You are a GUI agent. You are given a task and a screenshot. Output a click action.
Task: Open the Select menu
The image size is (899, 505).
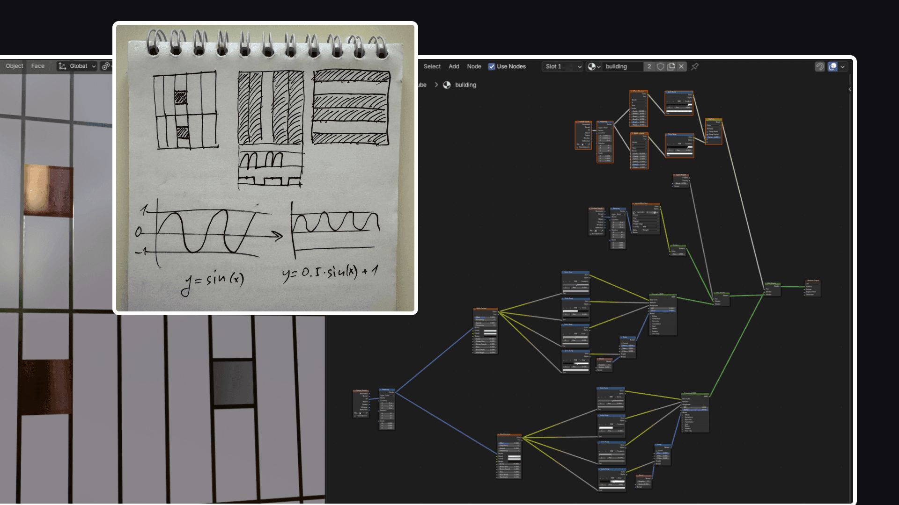(432, 66)
